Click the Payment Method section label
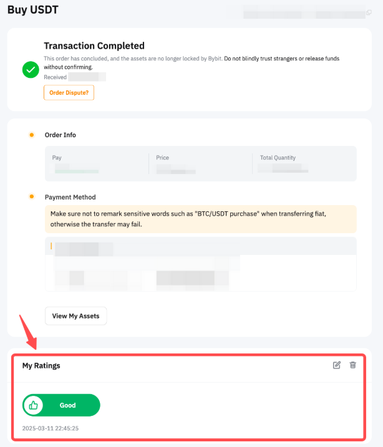Viewport: 383px width, 447px height. (x=70, y=197)
